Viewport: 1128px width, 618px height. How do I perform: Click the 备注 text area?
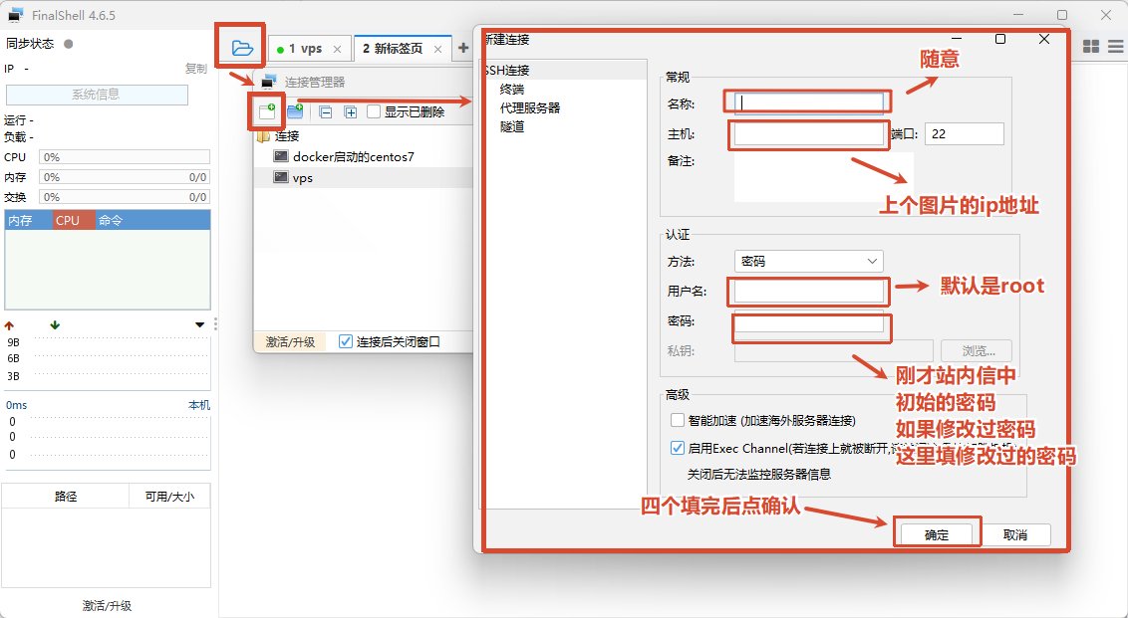point(824,177)
